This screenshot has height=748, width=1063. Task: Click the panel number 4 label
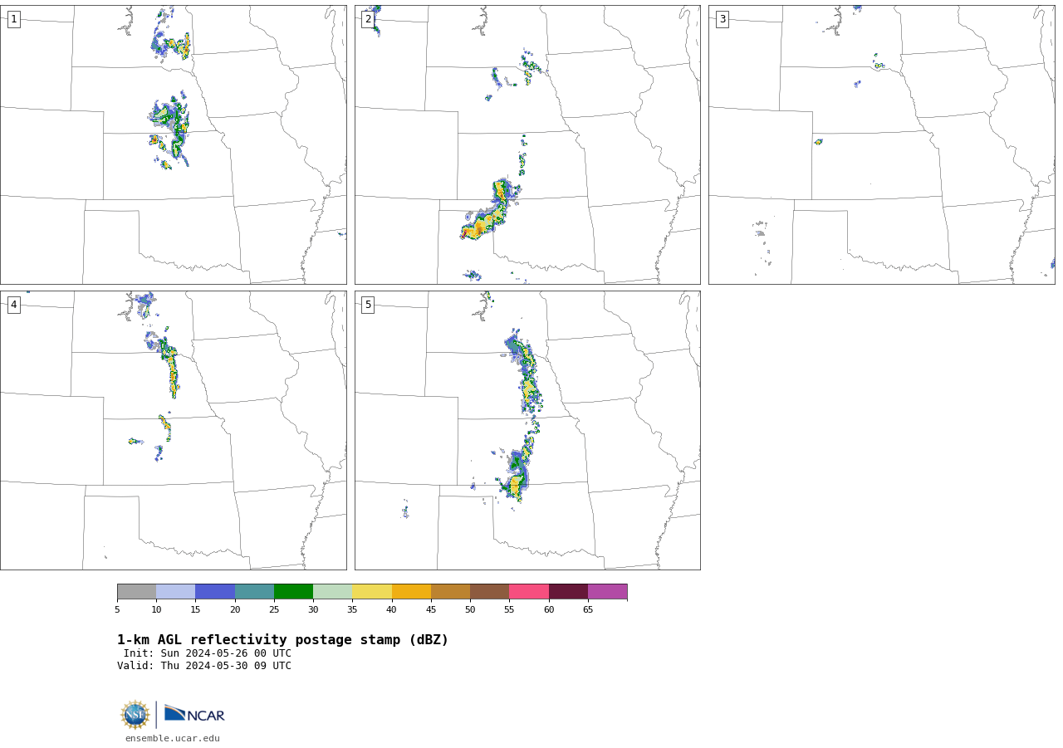click(13, 305)
